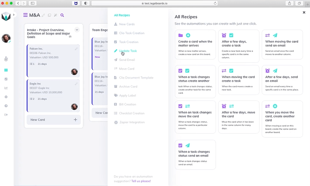Open the boards grid icon in sidebar

[6, 70]
